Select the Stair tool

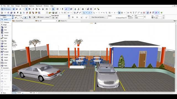(x=6, y=43)
